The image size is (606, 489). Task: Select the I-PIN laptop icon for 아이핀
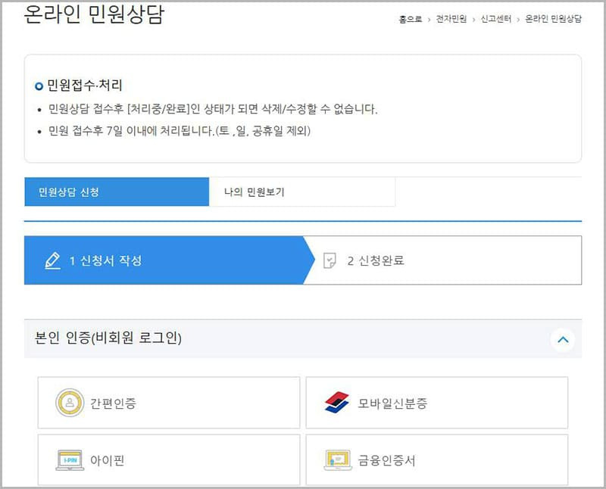tap(70, 459)
